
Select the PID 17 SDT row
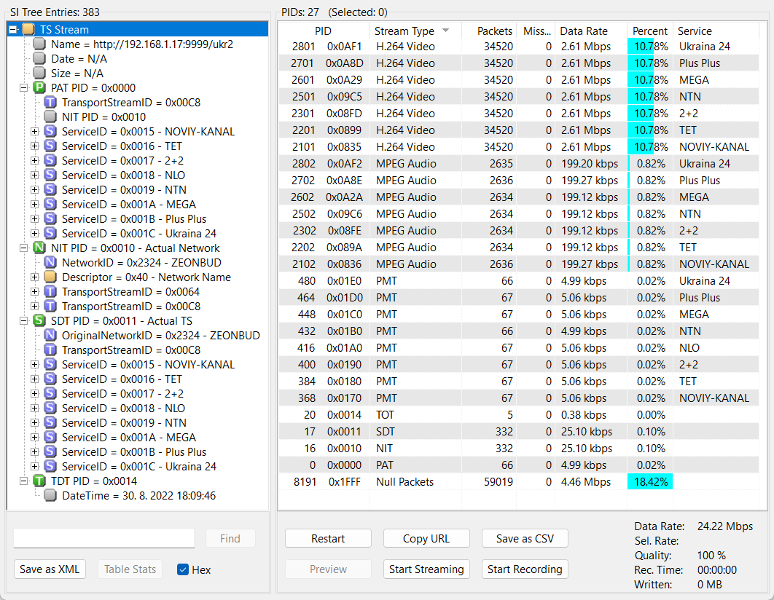coord(518,432)
